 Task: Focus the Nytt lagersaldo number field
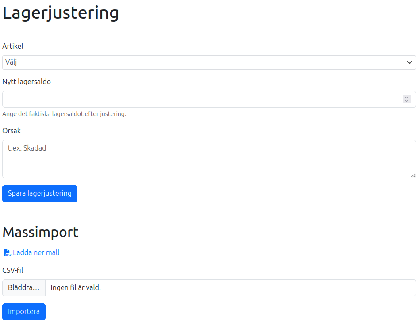[x=209, y=99]
